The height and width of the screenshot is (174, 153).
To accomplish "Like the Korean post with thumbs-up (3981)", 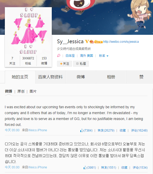I will tap(85, 167).
